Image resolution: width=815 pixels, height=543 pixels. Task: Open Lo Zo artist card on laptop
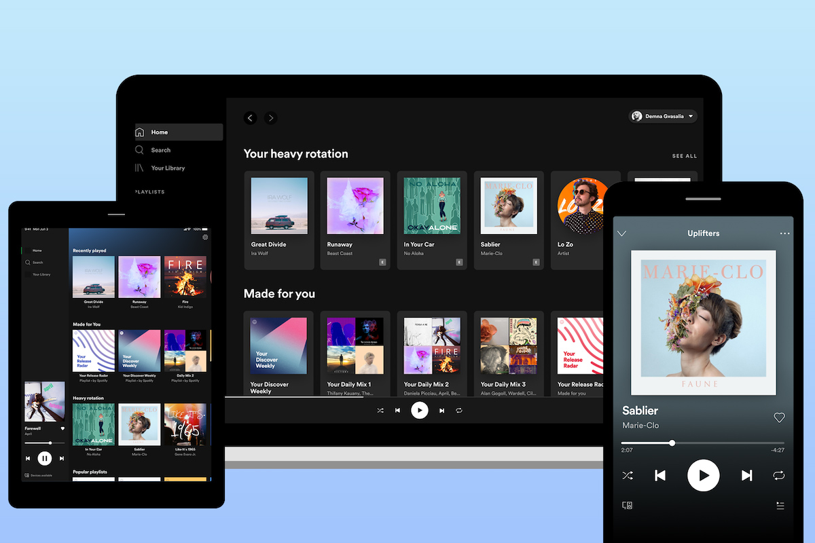577,220
